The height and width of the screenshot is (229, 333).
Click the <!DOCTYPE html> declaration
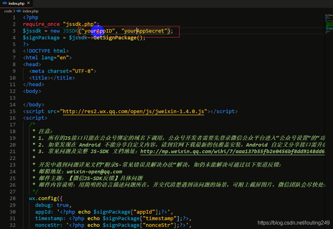[x=46, y=51]
